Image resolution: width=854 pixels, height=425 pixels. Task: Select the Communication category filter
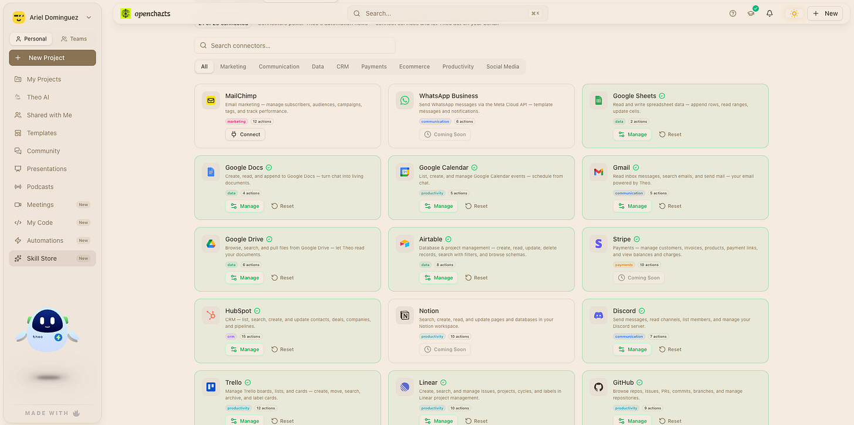279,67
